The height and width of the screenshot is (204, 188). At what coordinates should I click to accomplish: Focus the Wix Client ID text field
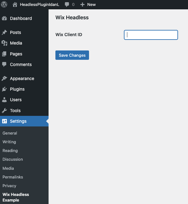tap(151, 35)
